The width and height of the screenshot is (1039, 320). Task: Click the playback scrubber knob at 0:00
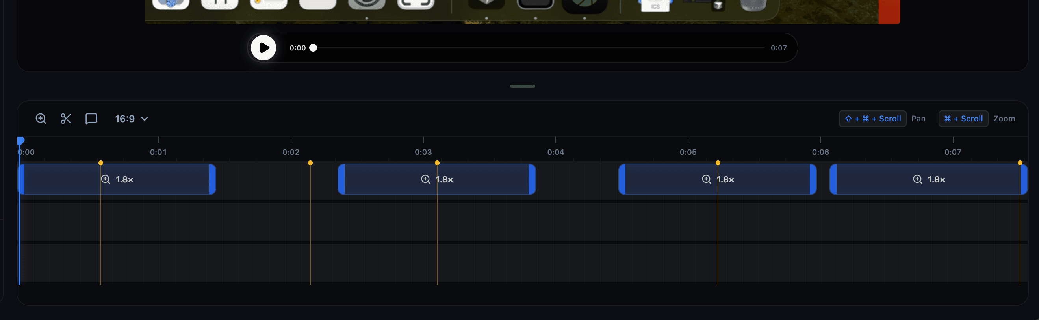click(x=313, y=48)
